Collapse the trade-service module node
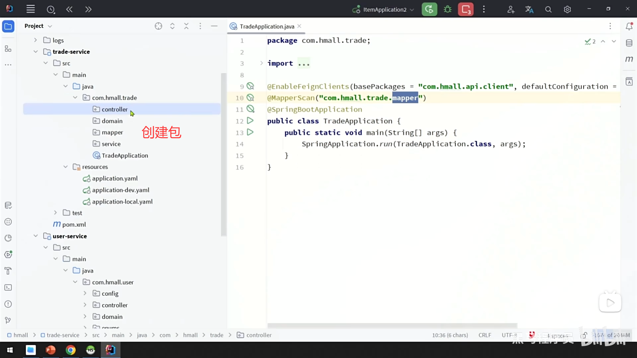The image size is (637, 358). pos(35,52)
